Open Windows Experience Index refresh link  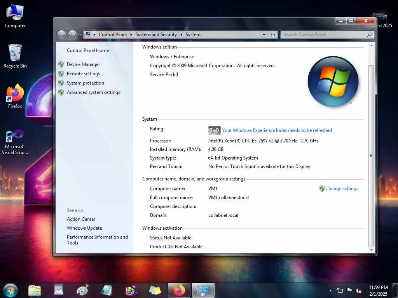point(277,130)
